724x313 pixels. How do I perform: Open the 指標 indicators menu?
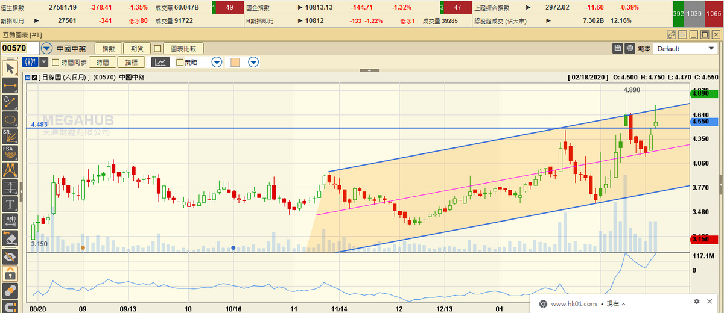(x=132, y=62)
